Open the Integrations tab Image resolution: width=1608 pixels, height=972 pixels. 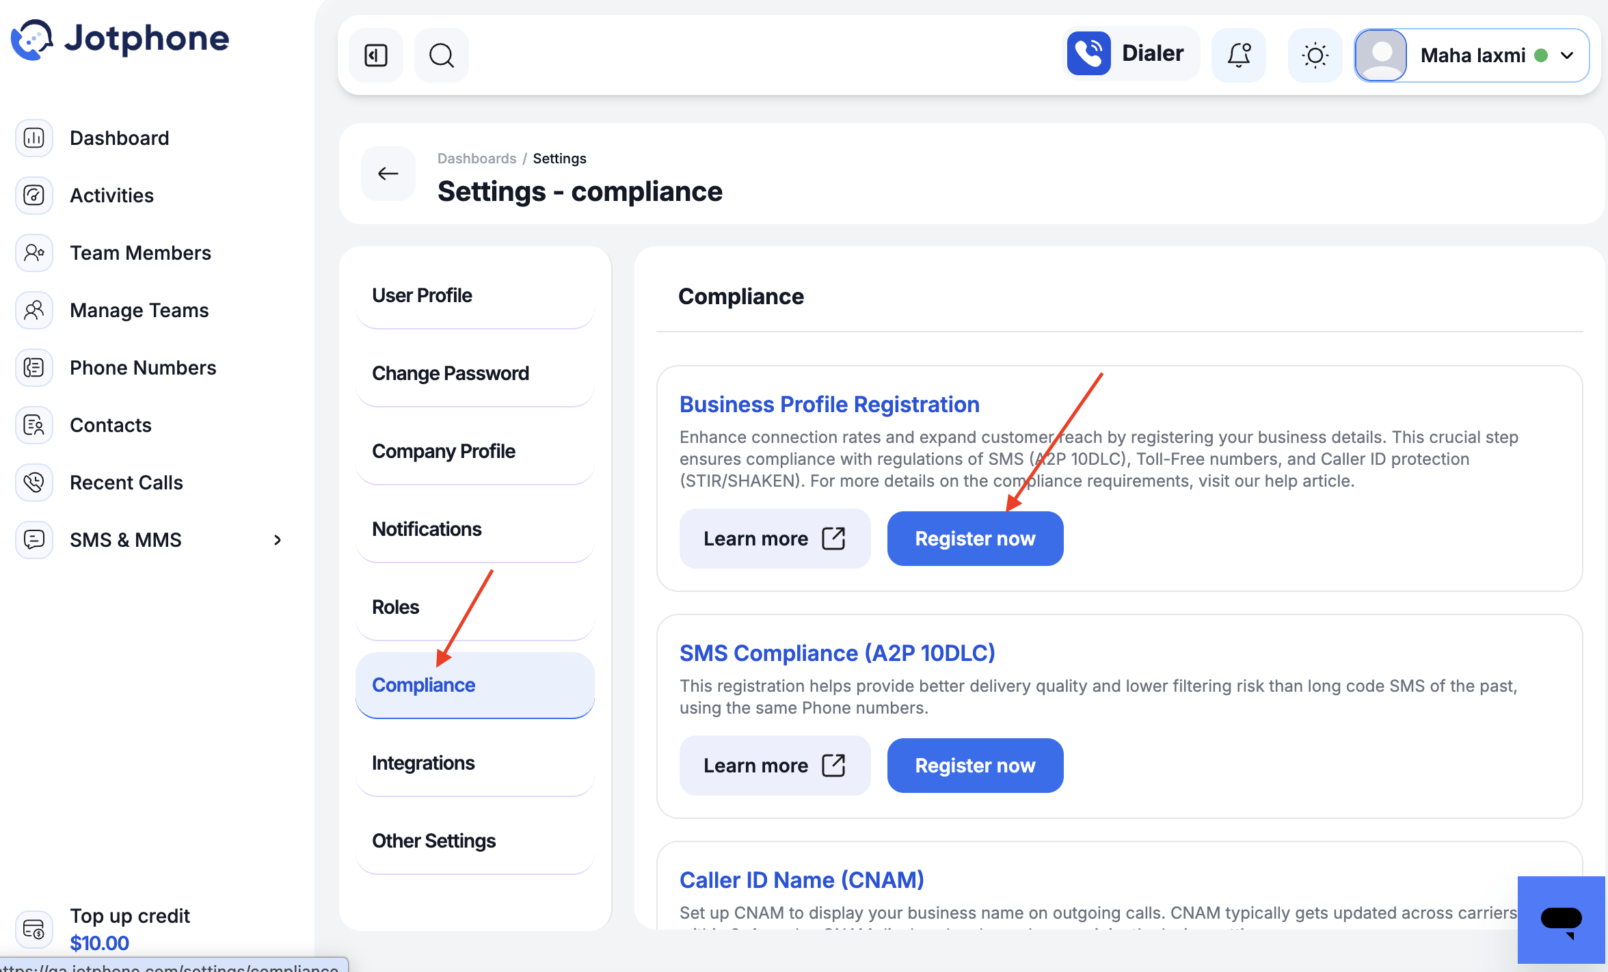coord(475,763)
